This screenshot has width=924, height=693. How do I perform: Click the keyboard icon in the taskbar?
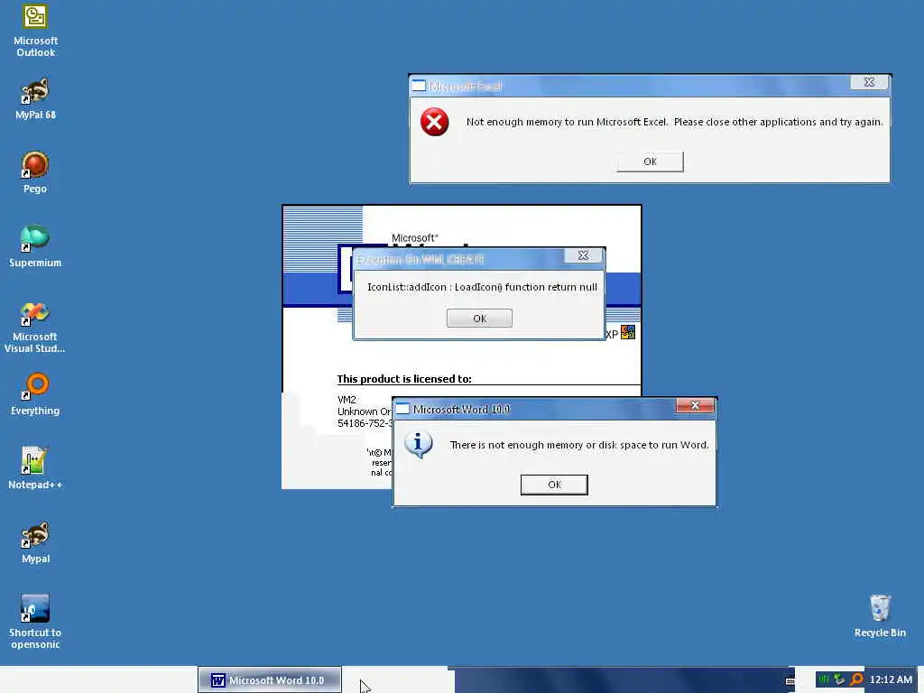pyautogui.click(x=790, y=680)
